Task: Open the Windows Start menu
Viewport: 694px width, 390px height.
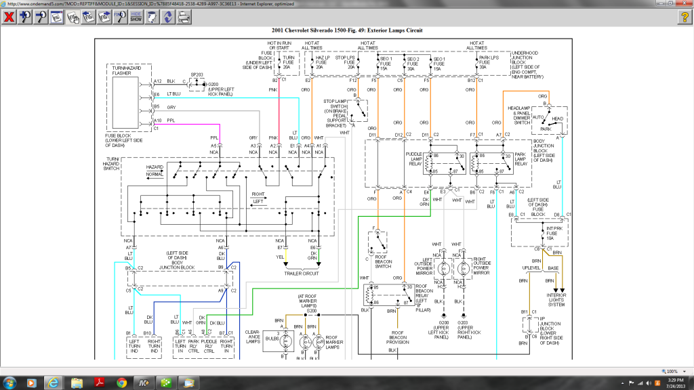Action: 9,383
